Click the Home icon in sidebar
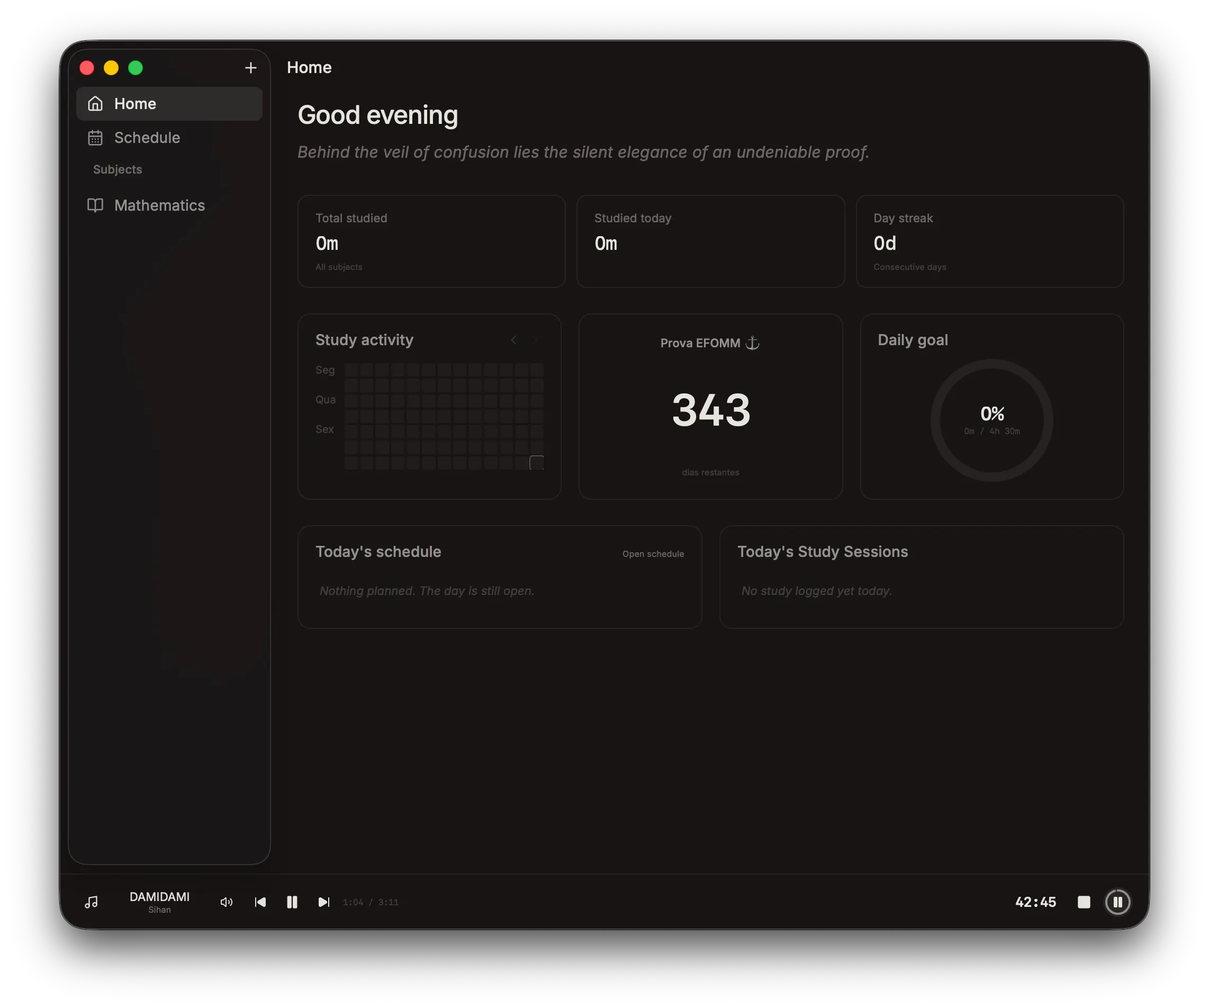 point(95,104)
